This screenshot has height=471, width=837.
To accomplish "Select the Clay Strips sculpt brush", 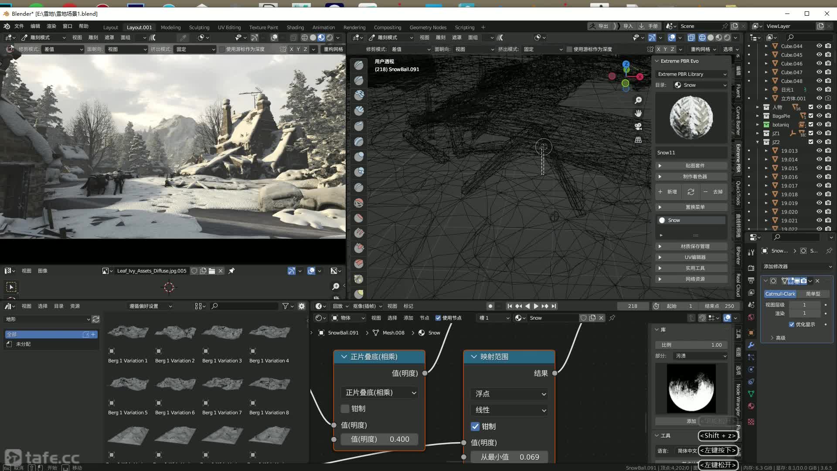I will pos(359,111).
